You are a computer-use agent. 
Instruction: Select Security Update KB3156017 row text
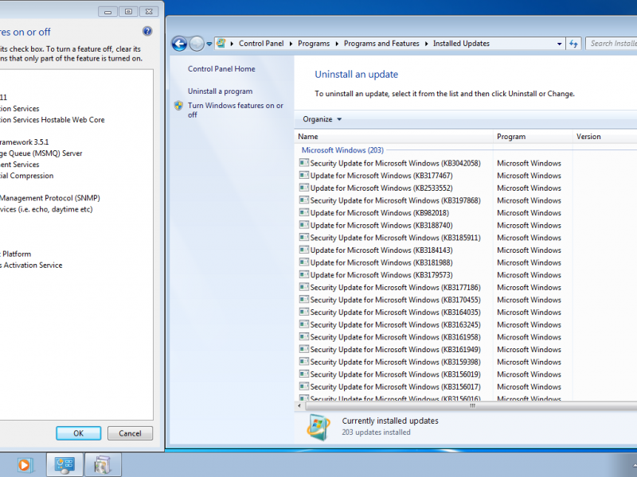coord(395,387)
